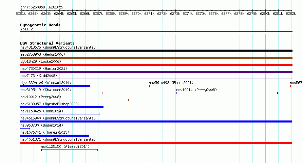The width and height of the screenshot is (302, 163).
Task: Click the nsv1125150 (Alsmadi2014) label
Action: pyautogui.click(x=65, y=146)
